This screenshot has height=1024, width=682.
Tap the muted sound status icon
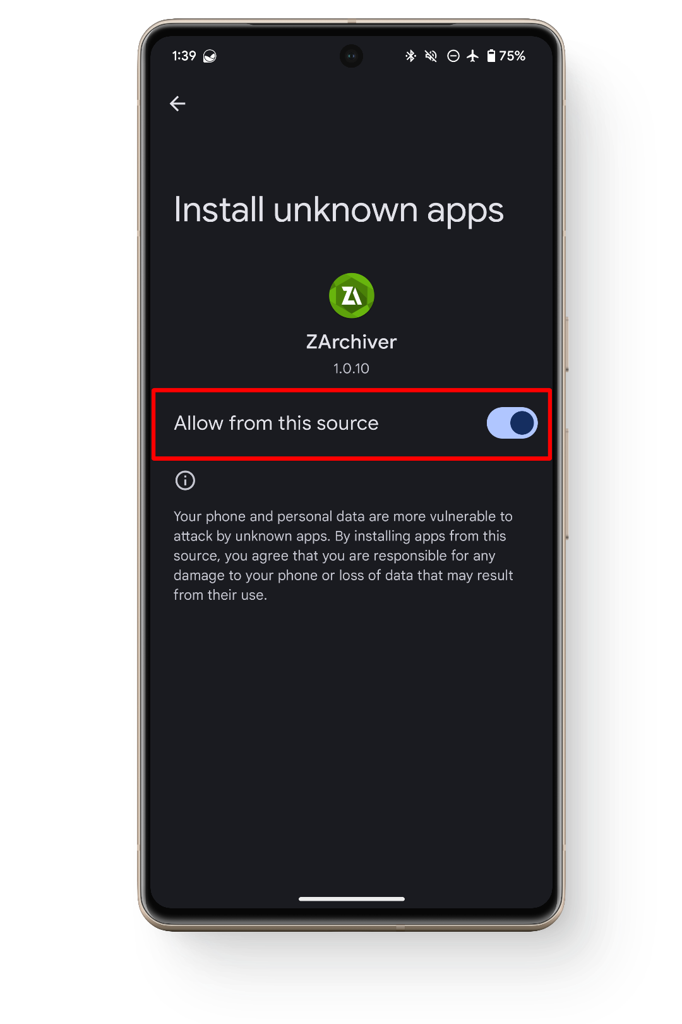(431, 56)
